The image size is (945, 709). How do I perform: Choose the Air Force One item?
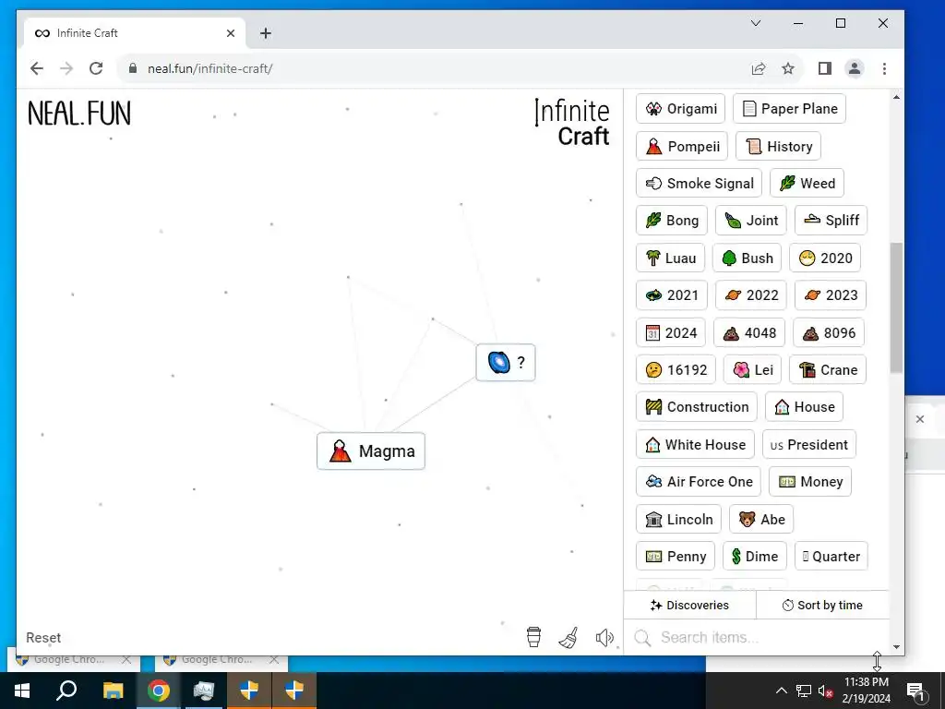[699, 482]
